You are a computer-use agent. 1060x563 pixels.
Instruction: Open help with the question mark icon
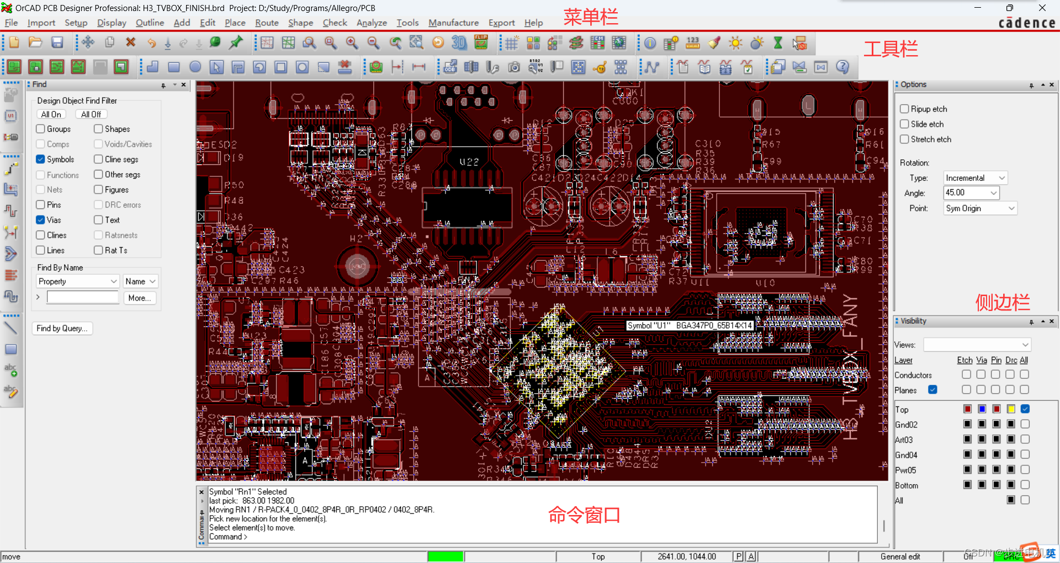click(x=842, y=67)
